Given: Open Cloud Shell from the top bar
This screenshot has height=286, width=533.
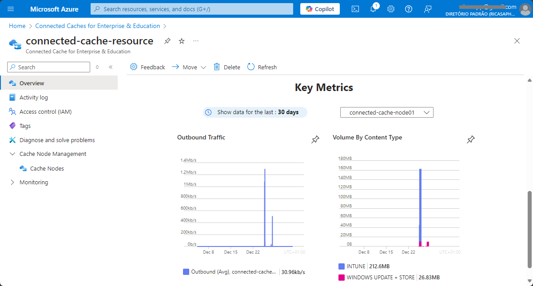Looking at the screenshot, I should tap(355, 9).
